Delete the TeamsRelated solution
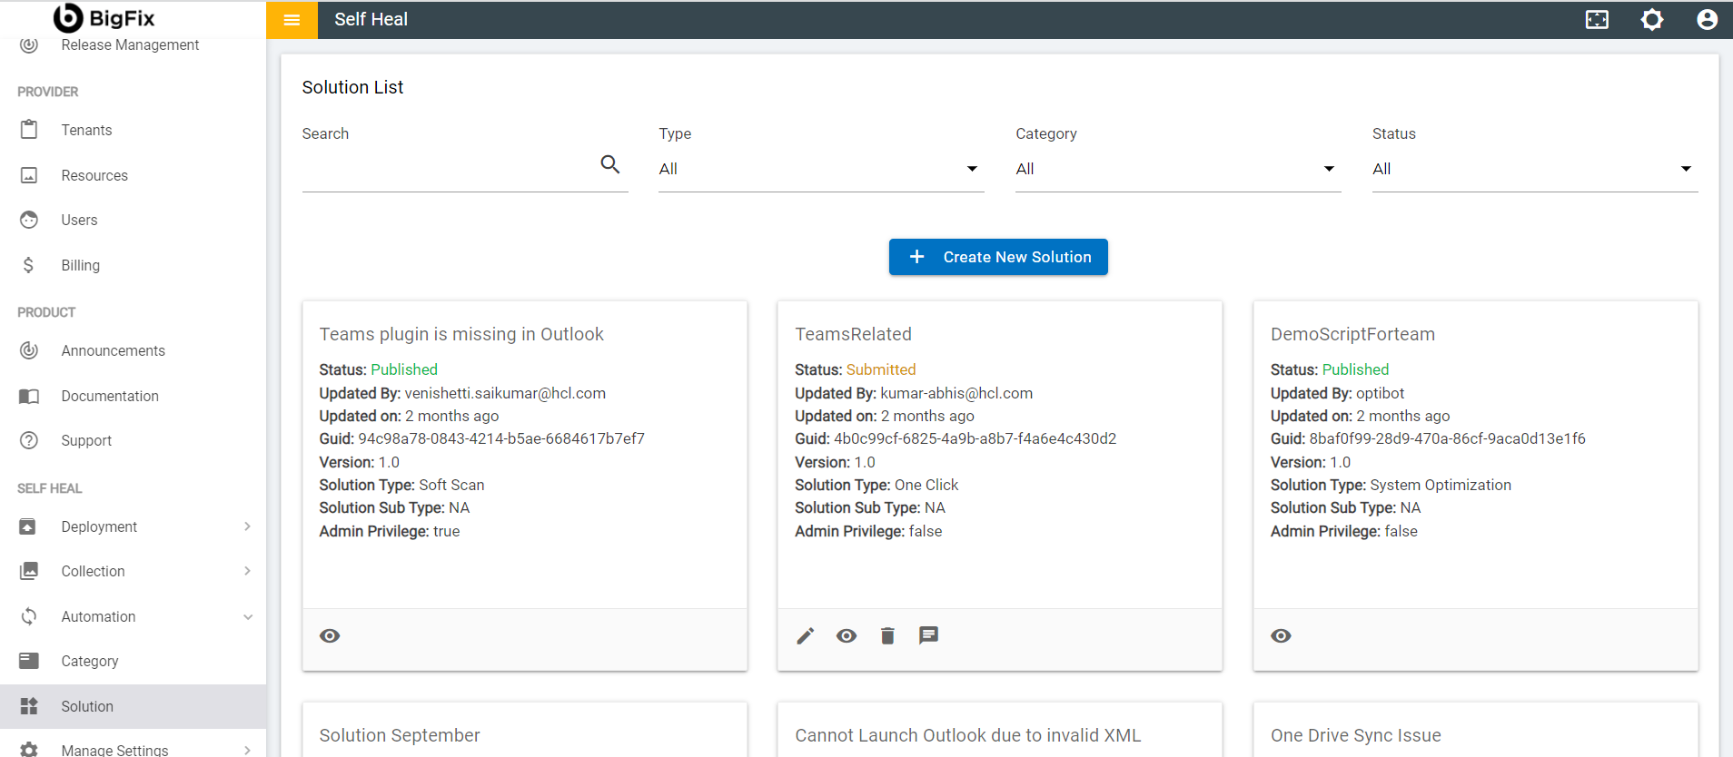 click(887, 636)
